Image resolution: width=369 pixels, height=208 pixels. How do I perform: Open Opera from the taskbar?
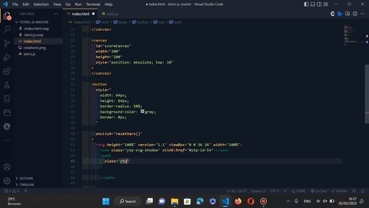click(x=251, y=201)
